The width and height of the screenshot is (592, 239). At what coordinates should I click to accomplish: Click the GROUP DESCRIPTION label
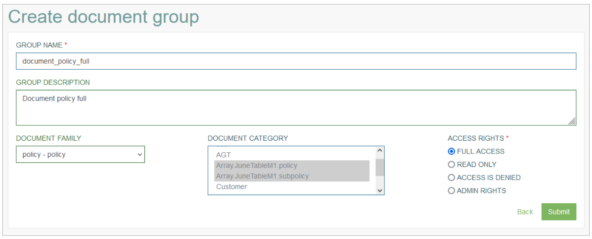coord(53,82)
